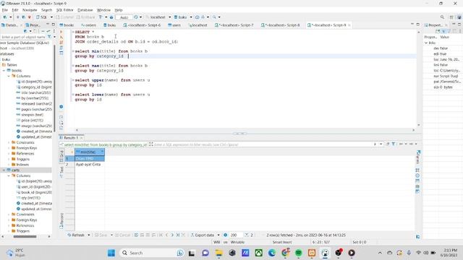
Task: Run the SQL statement from the editor gutter
Action: pos(61,32)
